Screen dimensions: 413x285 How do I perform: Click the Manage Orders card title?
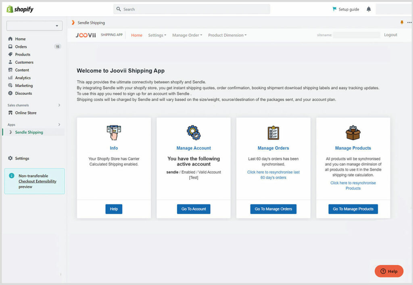pos(273,148)
